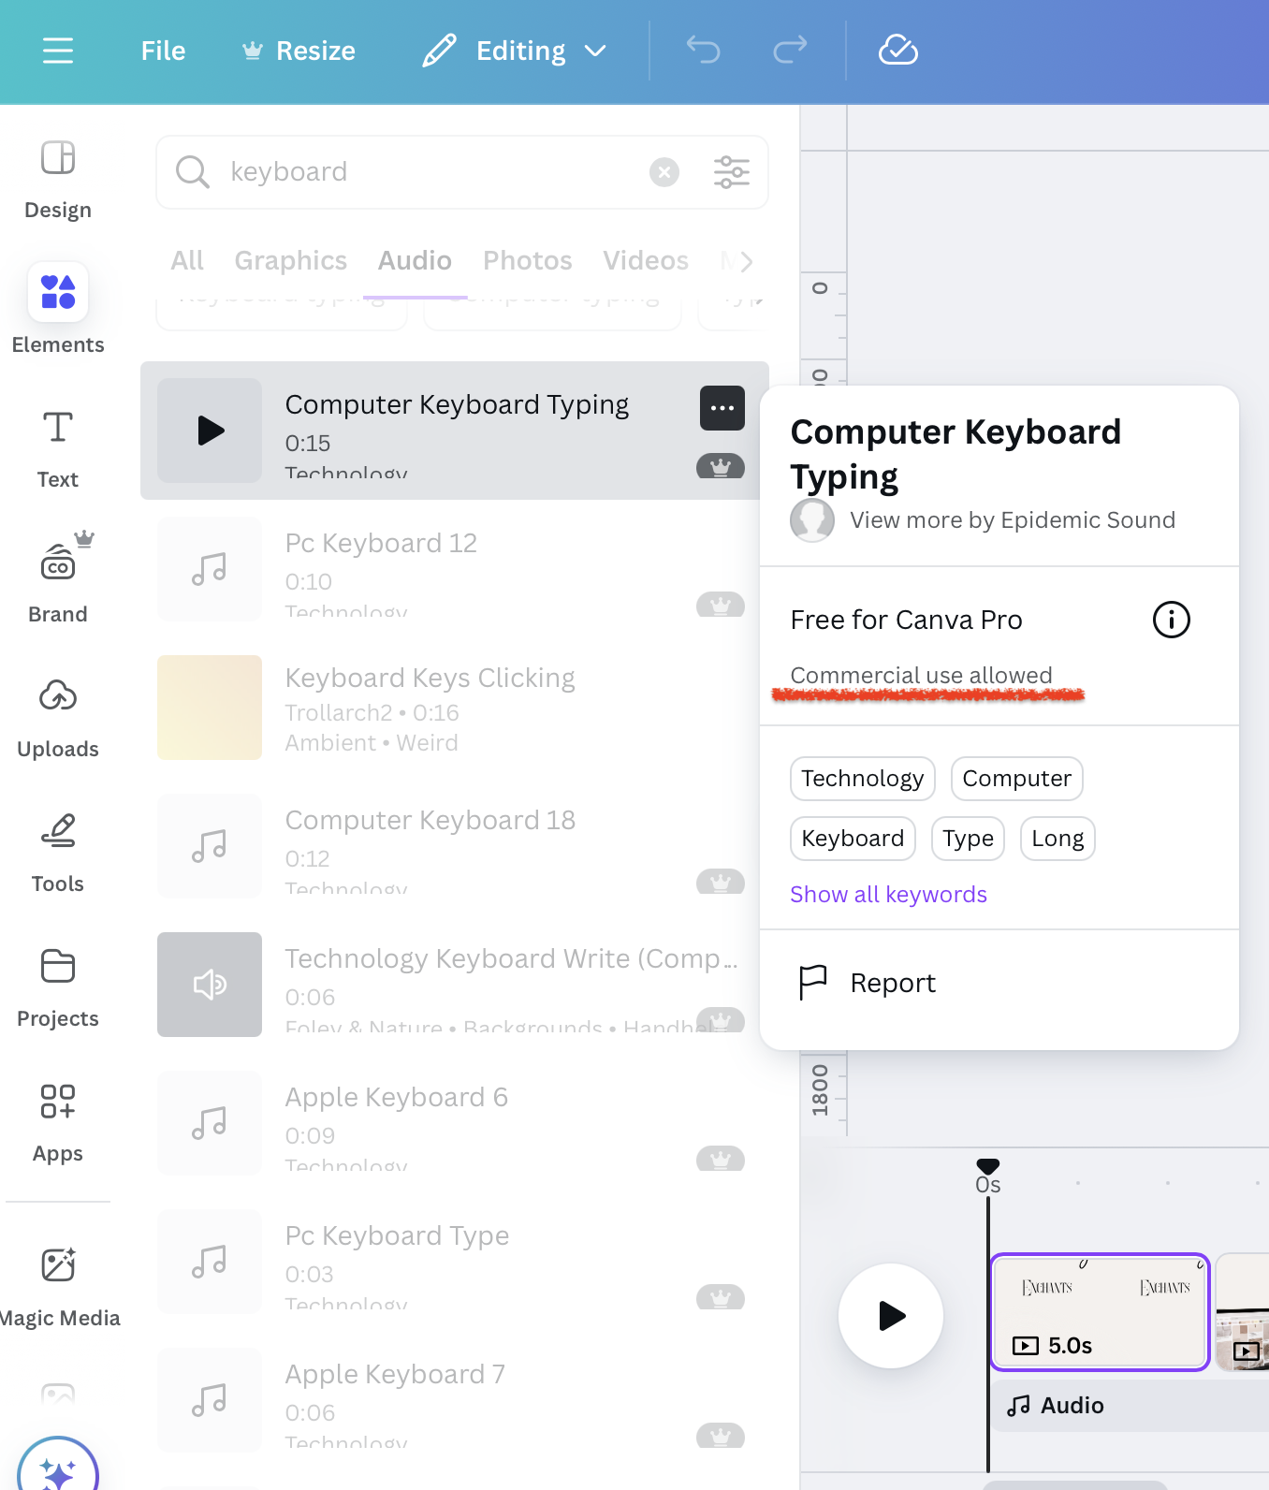Select the Apple Keyboard 7 audio thumbnail

tap(210, 1400)
